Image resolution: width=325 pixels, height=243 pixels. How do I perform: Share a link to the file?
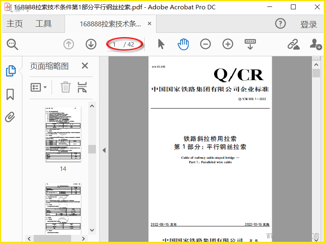[293, 44]
